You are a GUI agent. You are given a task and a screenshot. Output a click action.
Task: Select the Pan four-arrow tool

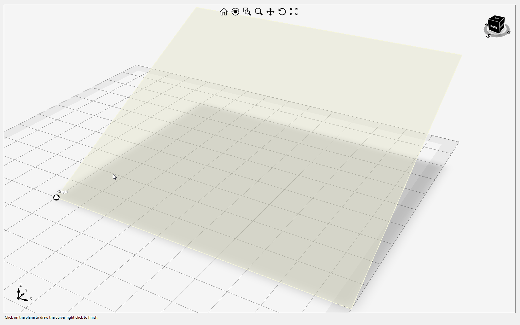tap(270, 12)
